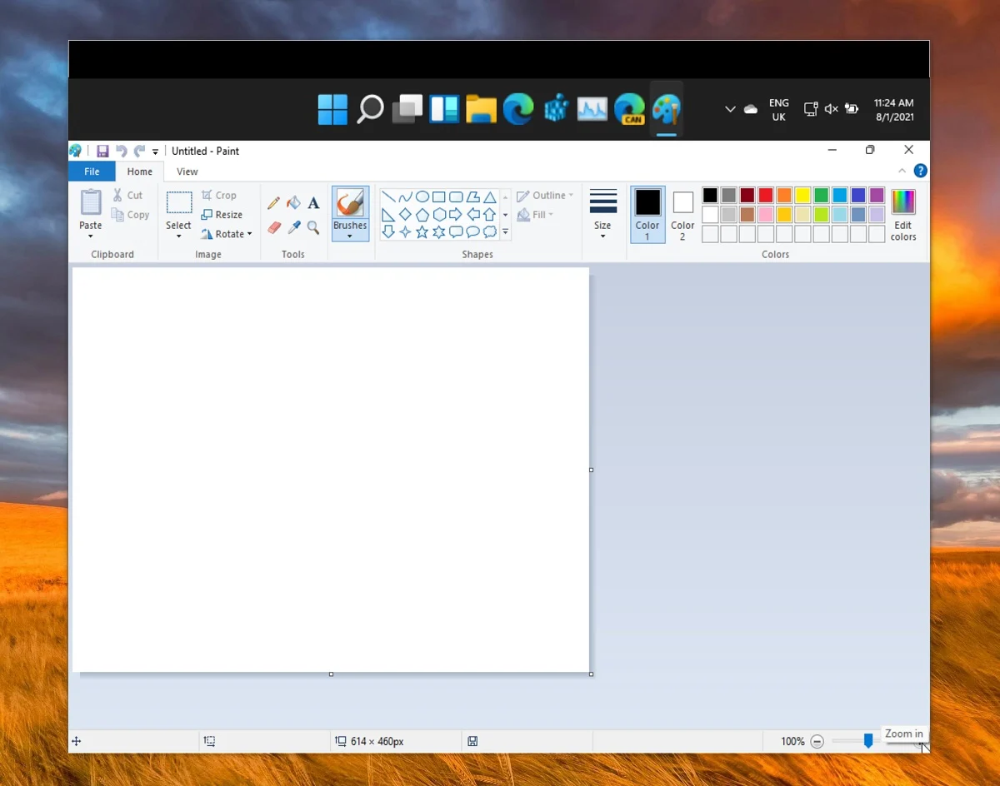Expand the Brushes dropdown
The image size is (1000, 786).
pos(350,231)
